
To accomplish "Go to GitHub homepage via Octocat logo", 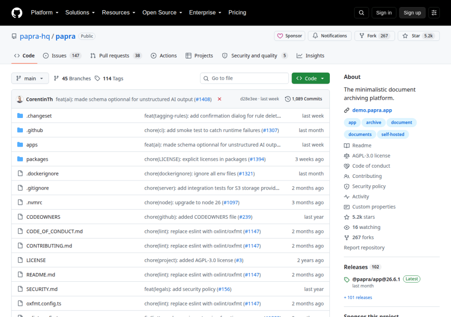I will [x=17, y=13].
